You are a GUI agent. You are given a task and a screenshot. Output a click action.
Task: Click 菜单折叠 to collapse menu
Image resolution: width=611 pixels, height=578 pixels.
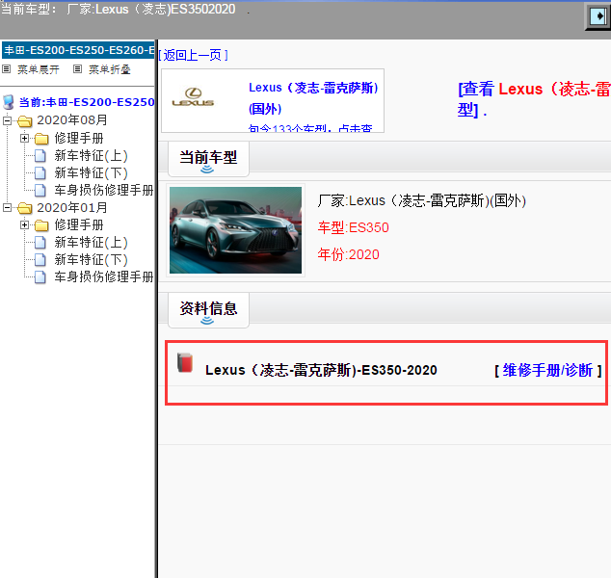coord(110,69)
